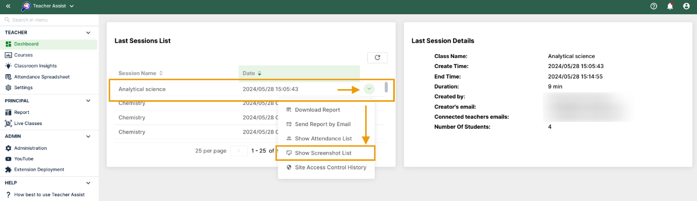Open YouTube admin section
Viewport: 697px width, 201px height.
(23, 159)
